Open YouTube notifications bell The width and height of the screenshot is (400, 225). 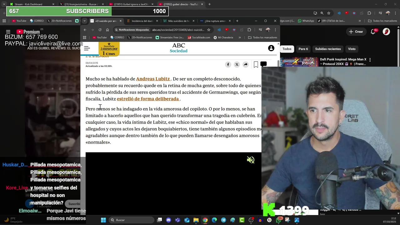[x=373, y=32]
